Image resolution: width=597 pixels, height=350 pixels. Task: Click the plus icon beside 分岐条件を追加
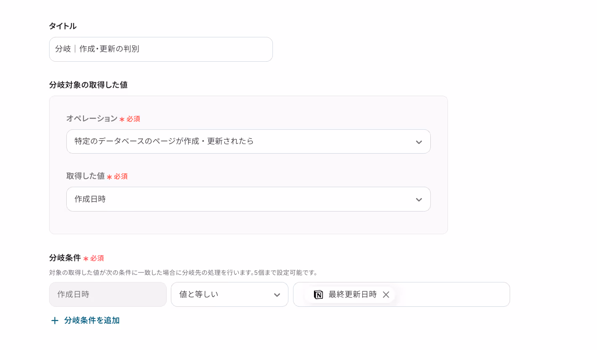click(x=55, y=321)
